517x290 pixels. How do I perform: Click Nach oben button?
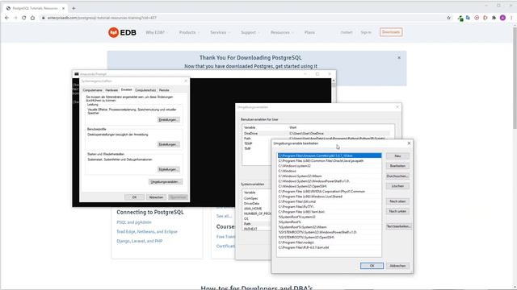point(397,201)
